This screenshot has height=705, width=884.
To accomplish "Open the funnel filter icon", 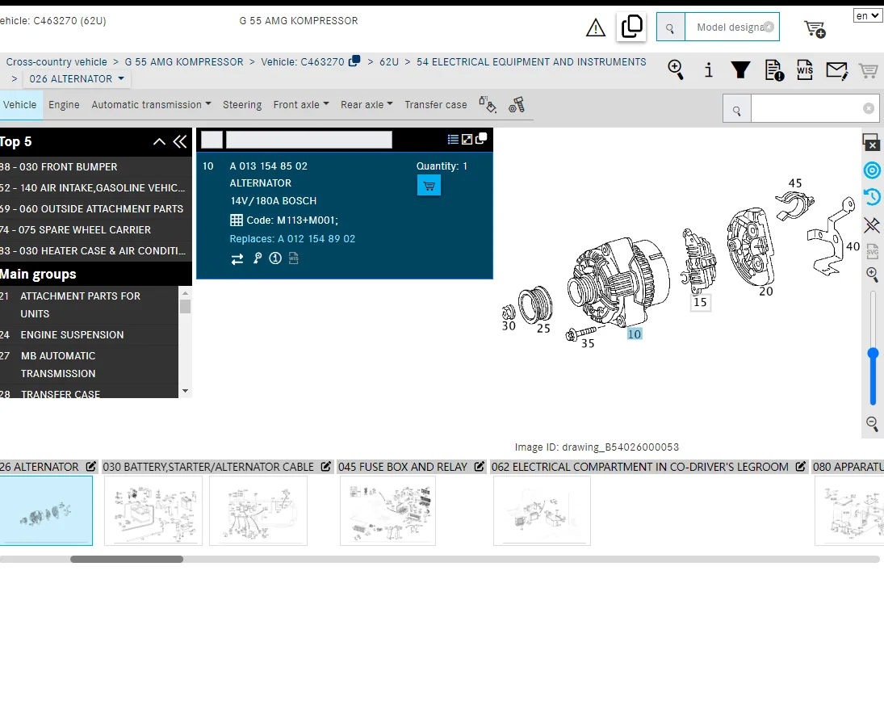I will (x=740, y=70).
